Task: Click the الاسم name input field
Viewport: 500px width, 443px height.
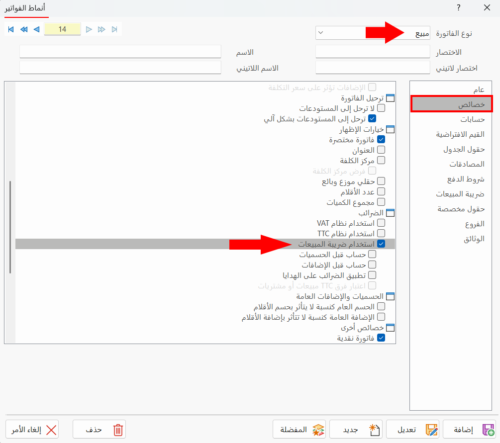Action: [120, 52]
